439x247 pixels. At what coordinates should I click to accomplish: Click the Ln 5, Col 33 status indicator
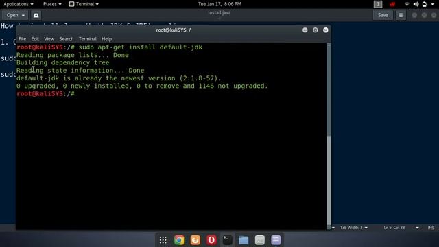tap(394, 228)
